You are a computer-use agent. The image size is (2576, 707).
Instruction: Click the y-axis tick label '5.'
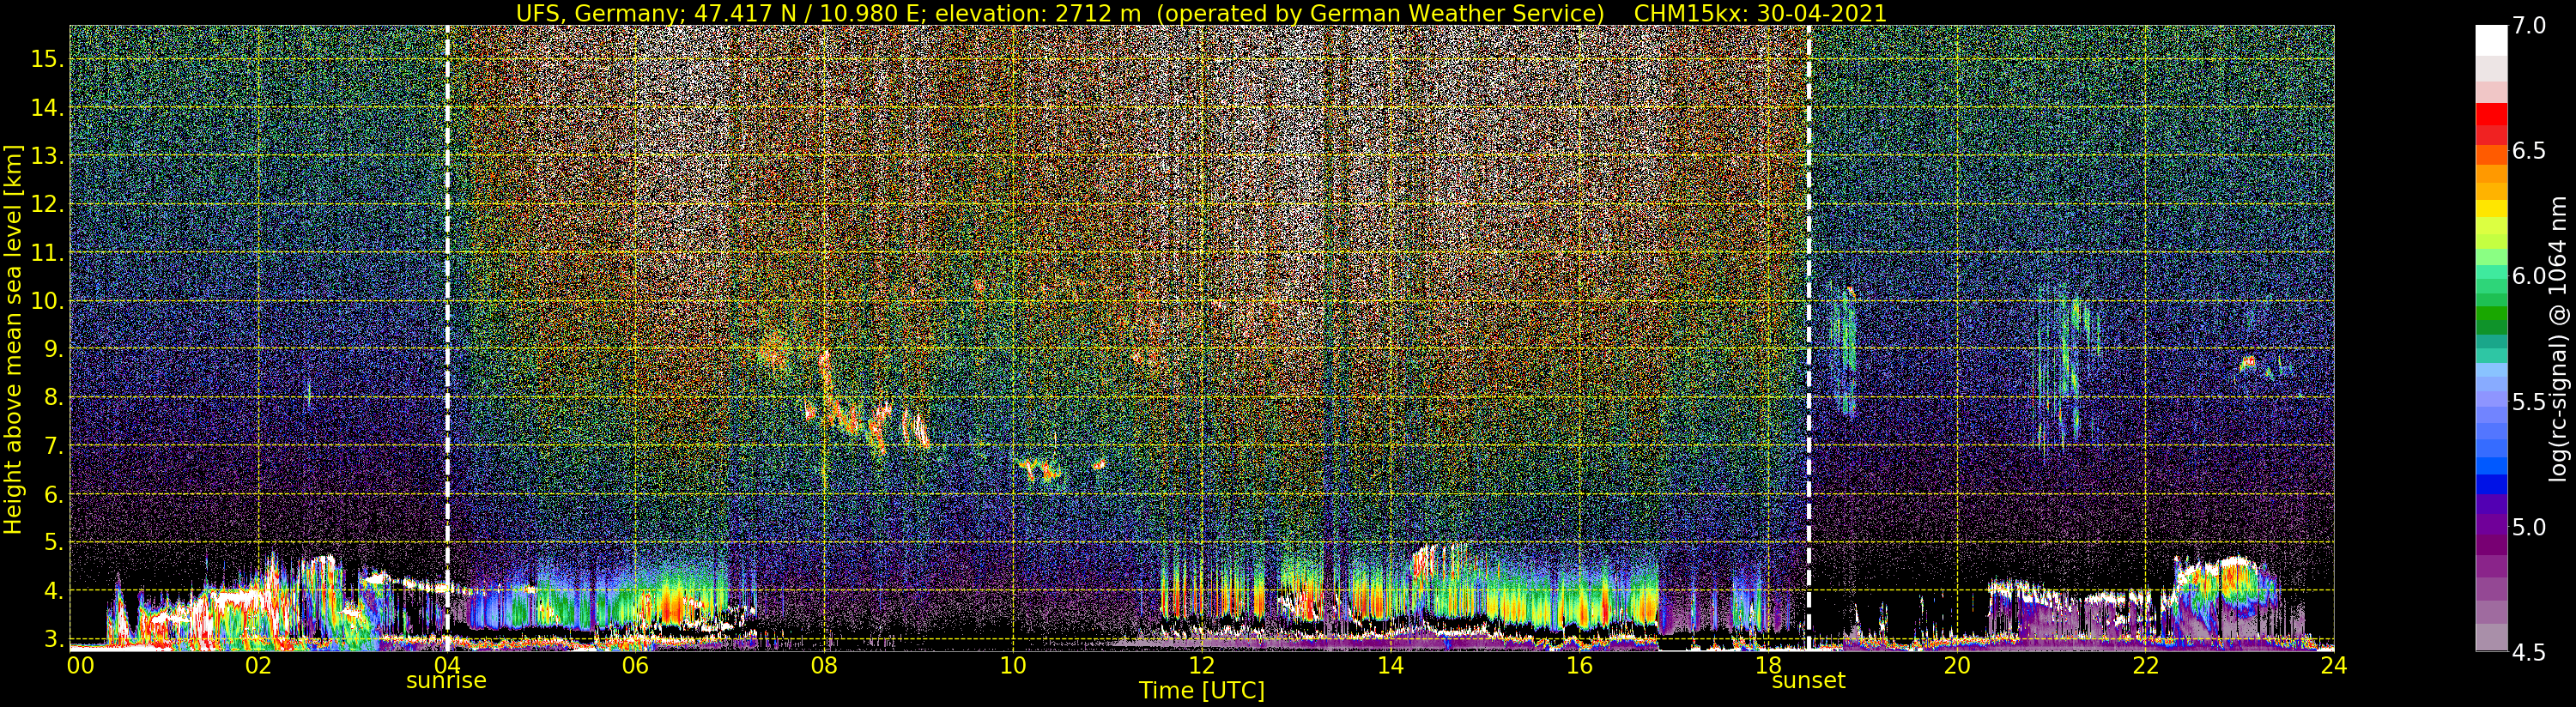pyautogui.click(x=53, y=543)
